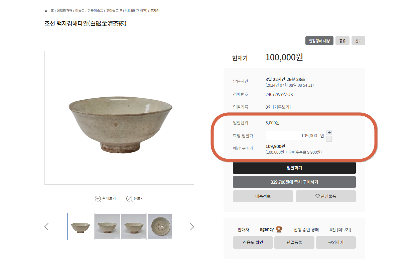Focus the 희망 입찰가 input field
413x270 pixels.
(x=292, y=136)
